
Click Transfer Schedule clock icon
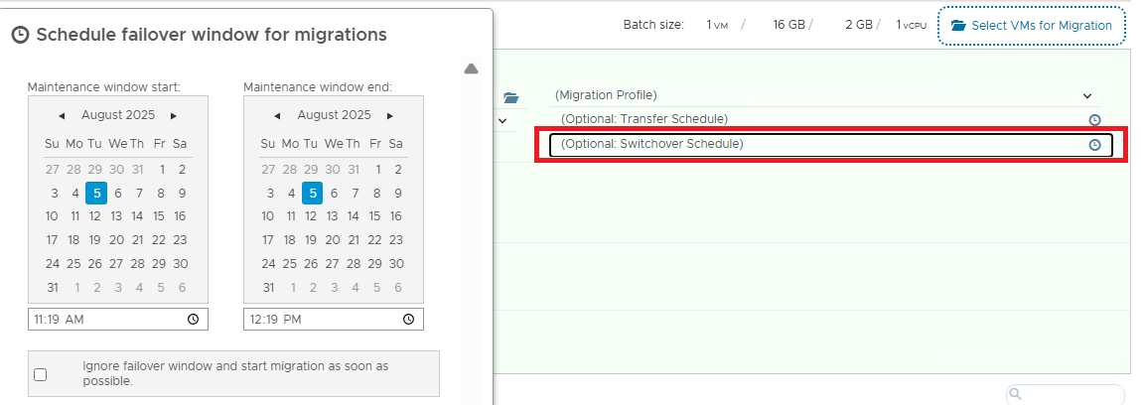(x=1094, y=119)
